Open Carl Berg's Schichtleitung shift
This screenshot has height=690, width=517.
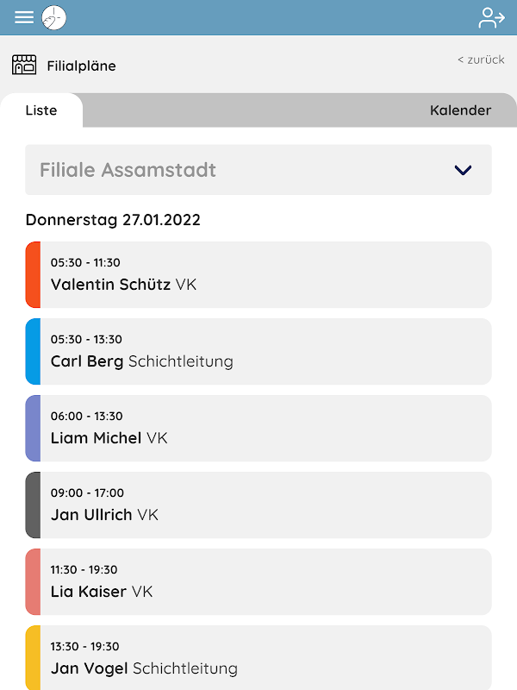[x=258, y=352]
